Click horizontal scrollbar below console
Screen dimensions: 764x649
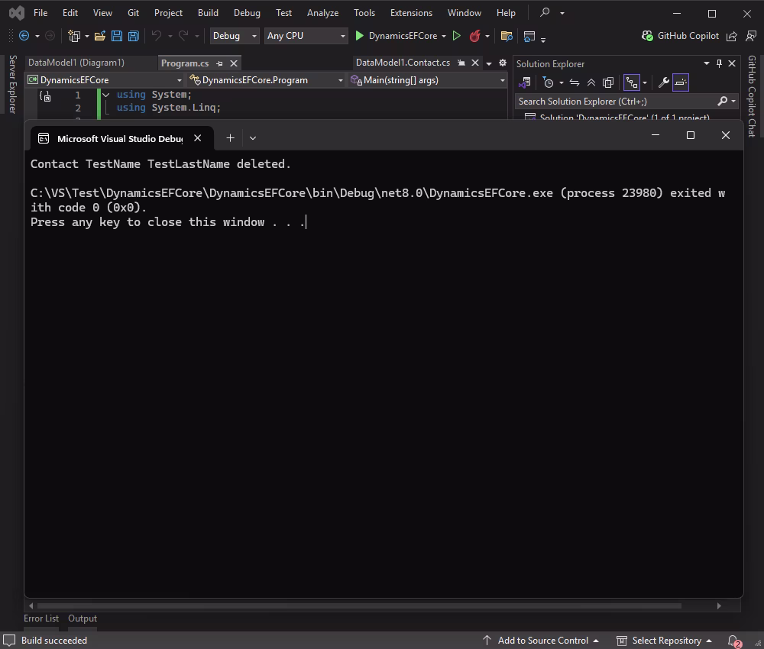coord(359,605)
